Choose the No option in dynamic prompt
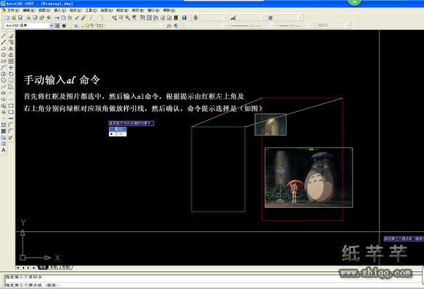The height and width of the screenshot is (289, 424). pyautogui.click(x=118, y=134)
